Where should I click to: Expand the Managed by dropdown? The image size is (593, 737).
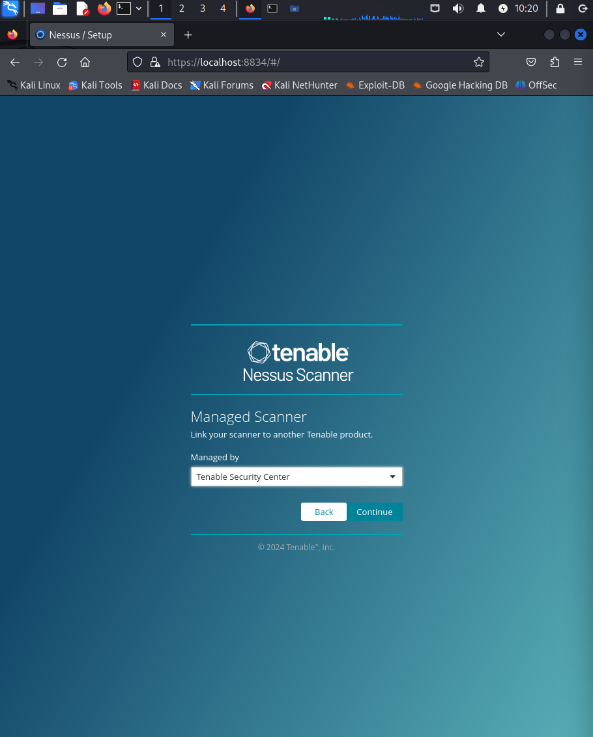[x=296, y=477]
